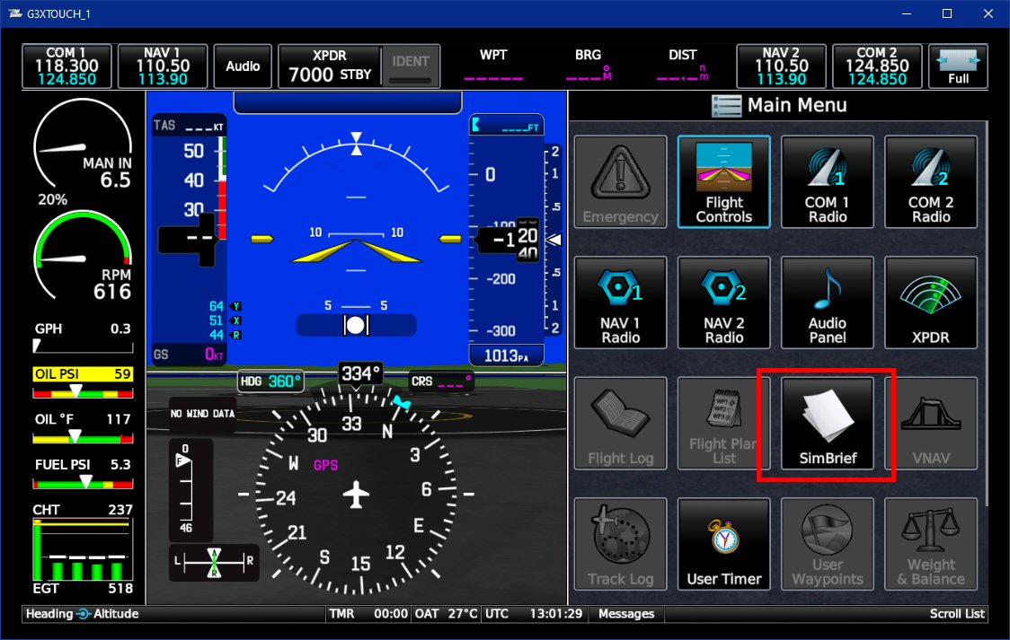Select the COM 2 Radio tile
This screenshot has height=640, width=1010.
pos(930,183)
